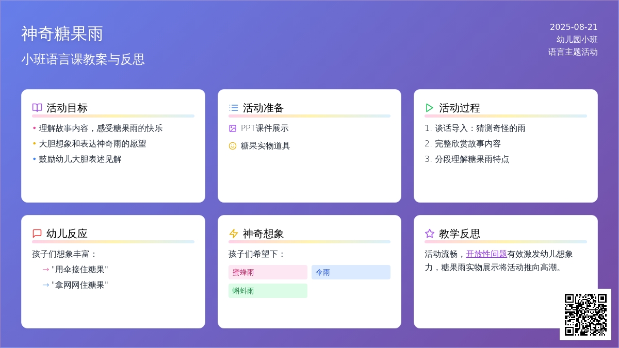Viewport: 619px width, 348px height.
Task: Click the quote "拿网网住糖果"
Action: tap(80, 285)
